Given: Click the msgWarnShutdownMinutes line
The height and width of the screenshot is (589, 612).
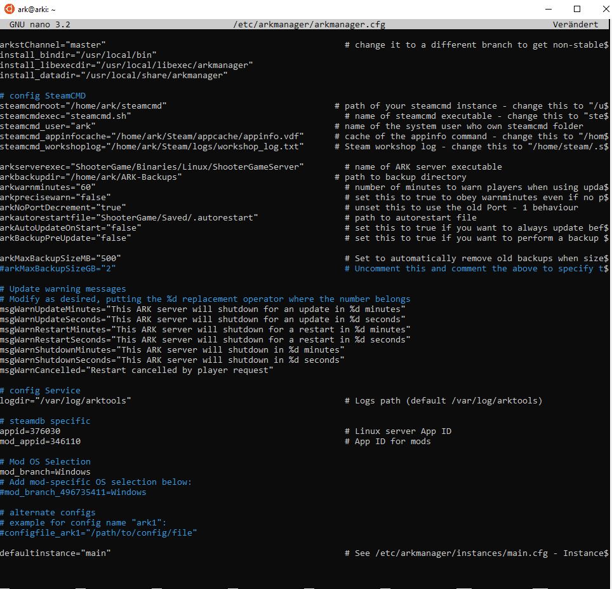Looking at the screenshot, I should point(172,349).
